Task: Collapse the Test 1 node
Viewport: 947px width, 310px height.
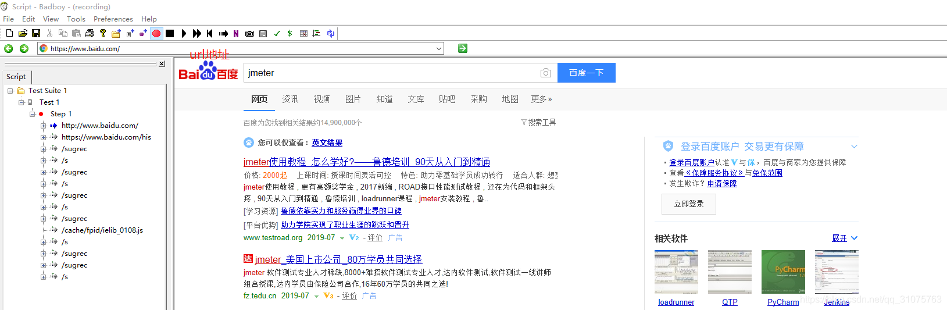Action: coord(22,102)
